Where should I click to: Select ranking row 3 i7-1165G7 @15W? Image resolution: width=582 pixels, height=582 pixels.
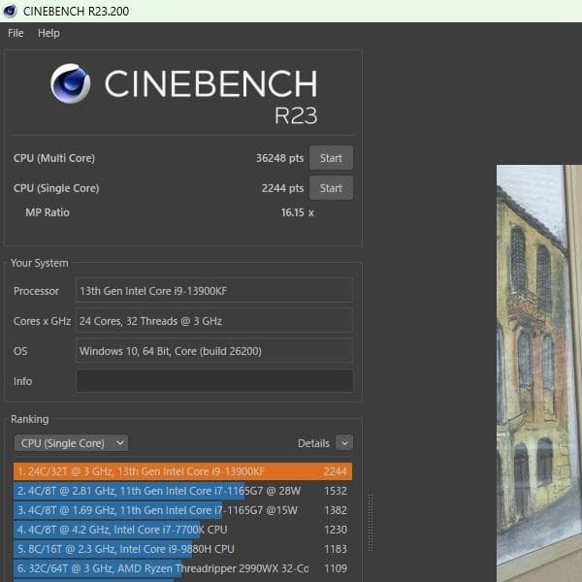click(182, 510)
